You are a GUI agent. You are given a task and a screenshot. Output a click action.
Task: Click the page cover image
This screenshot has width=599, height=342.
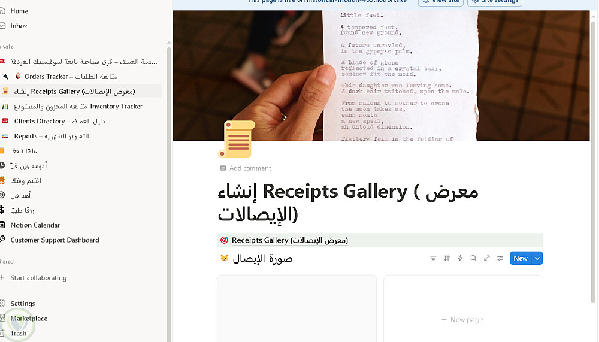tap(381, 75)
